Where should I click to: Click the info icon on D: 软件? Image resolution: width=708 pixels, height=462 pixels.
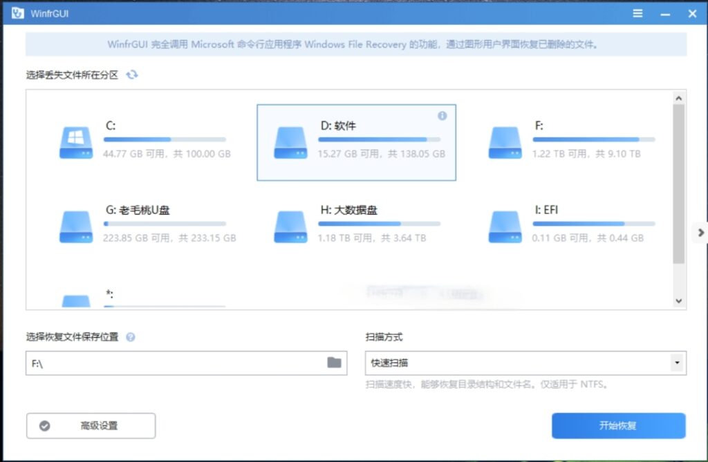[x=442, y=116]
